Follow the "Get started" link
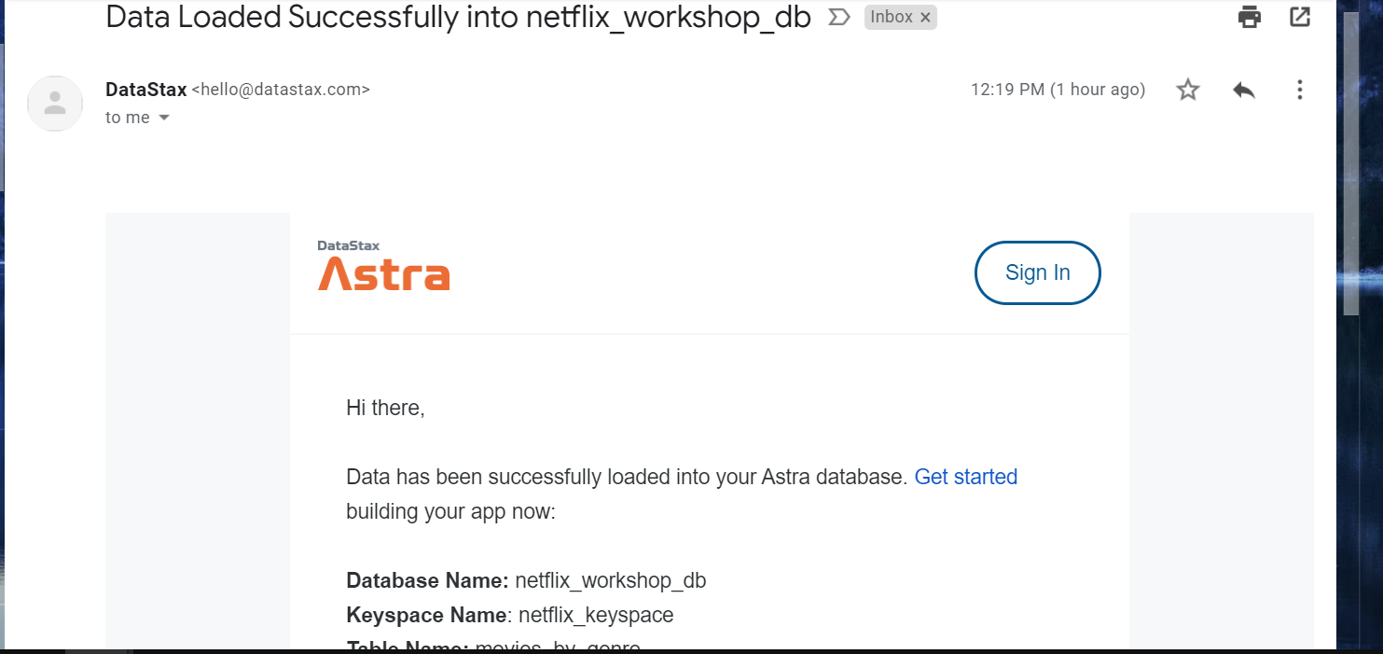Viewport: 1383px width, 654px height. pos(965,476)
